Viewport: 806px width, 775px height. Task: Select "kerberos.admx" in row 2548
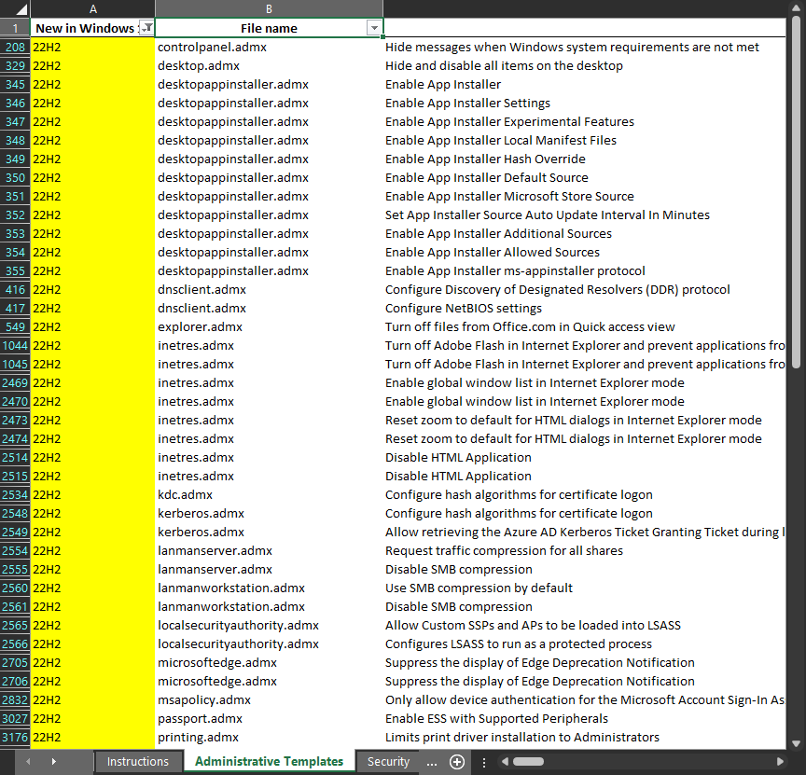click(x=269, y=514)
